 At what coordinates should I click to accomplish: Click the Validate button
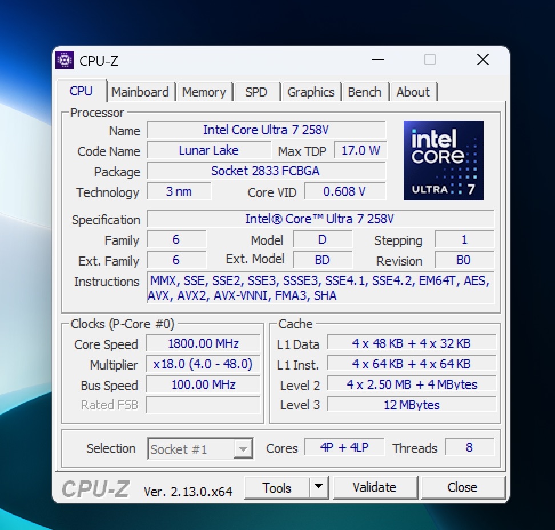click(x=375, y=488)
